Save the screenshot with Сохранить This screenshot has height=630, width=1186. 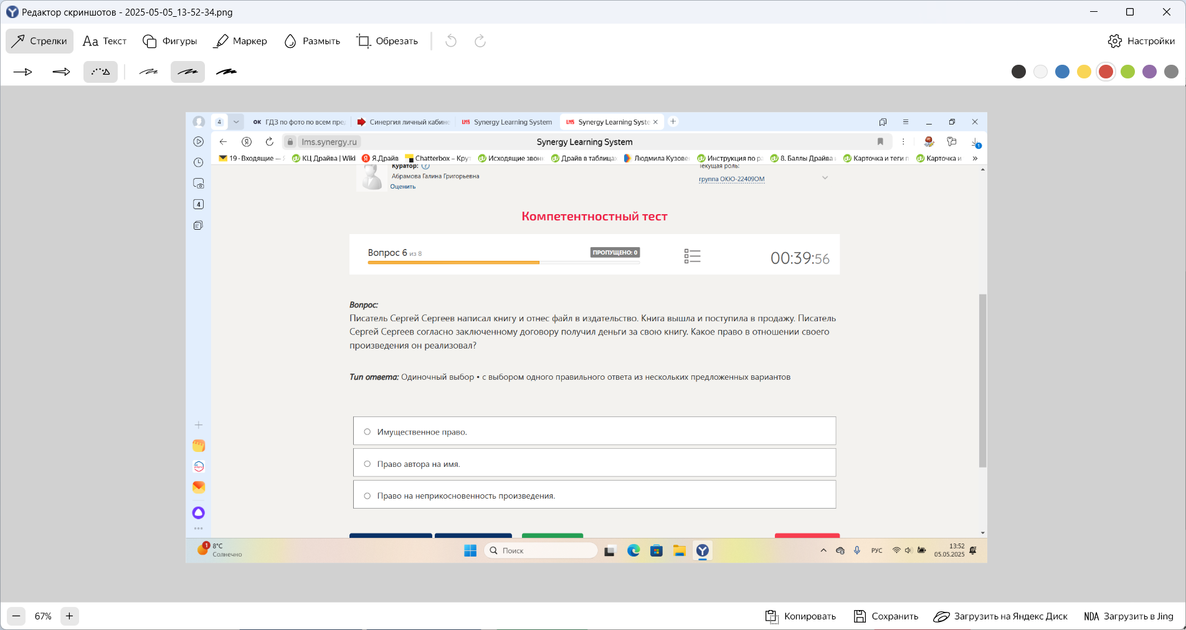886,616
